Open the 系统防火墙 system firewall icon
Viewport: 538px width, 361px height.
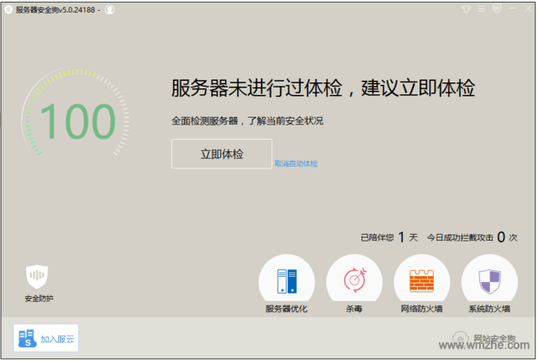pos(489,284)
